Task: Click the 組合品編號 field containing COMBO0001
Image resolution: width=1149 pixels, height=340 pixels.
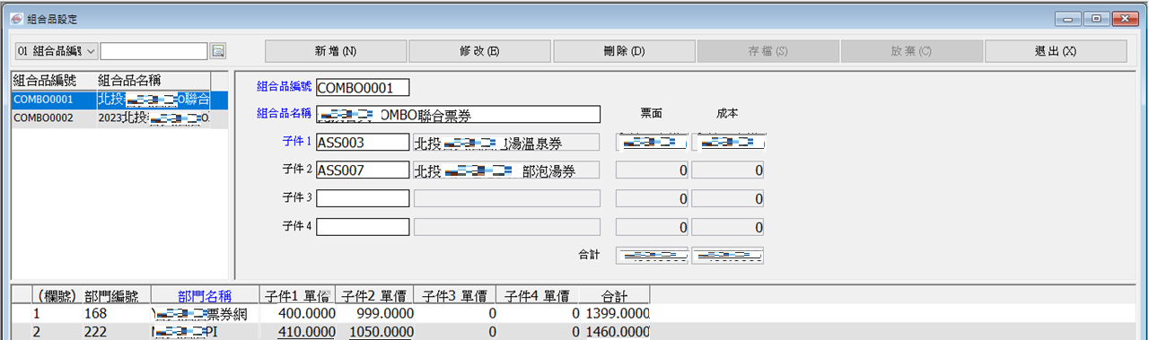Action: click(x=362, y=87)
